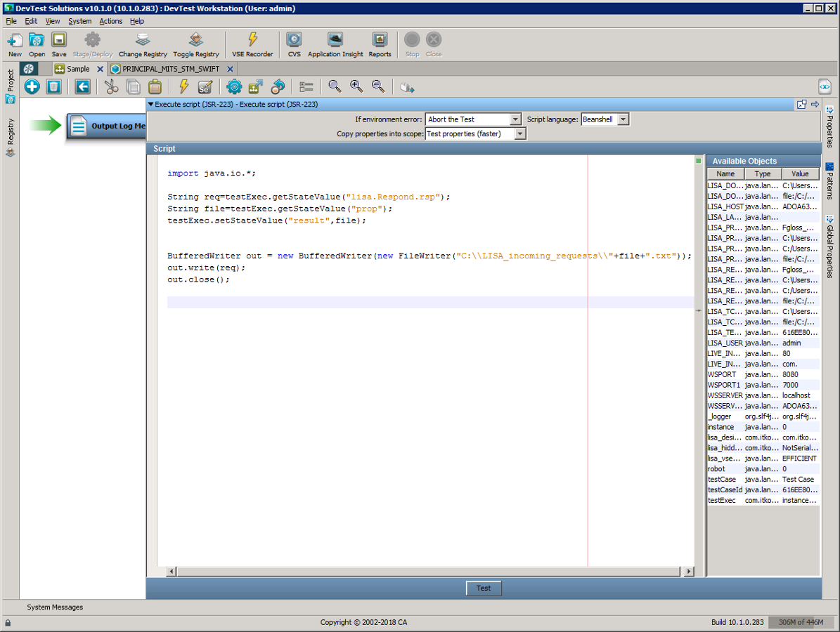Zoom in on the model canvas

coord(356,86)
